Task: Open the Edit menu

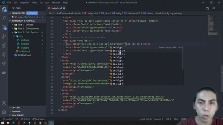Action: coord(15,2)
